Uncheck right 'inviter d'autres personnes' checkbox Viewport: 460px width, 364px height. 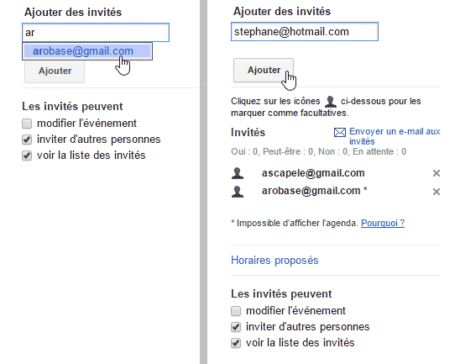236,327
